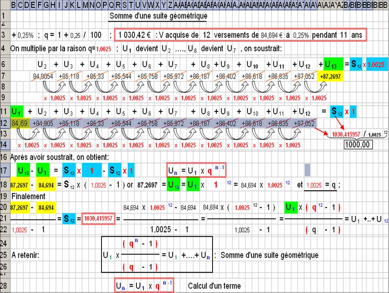Click the boxed '1030,415957' result in row 21
Viewport: 389px width, 293px height.
point(98,219)
